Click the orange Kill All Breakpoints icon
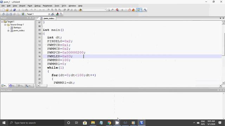Screen dimensions: 225x126 [x=133, y=10]
